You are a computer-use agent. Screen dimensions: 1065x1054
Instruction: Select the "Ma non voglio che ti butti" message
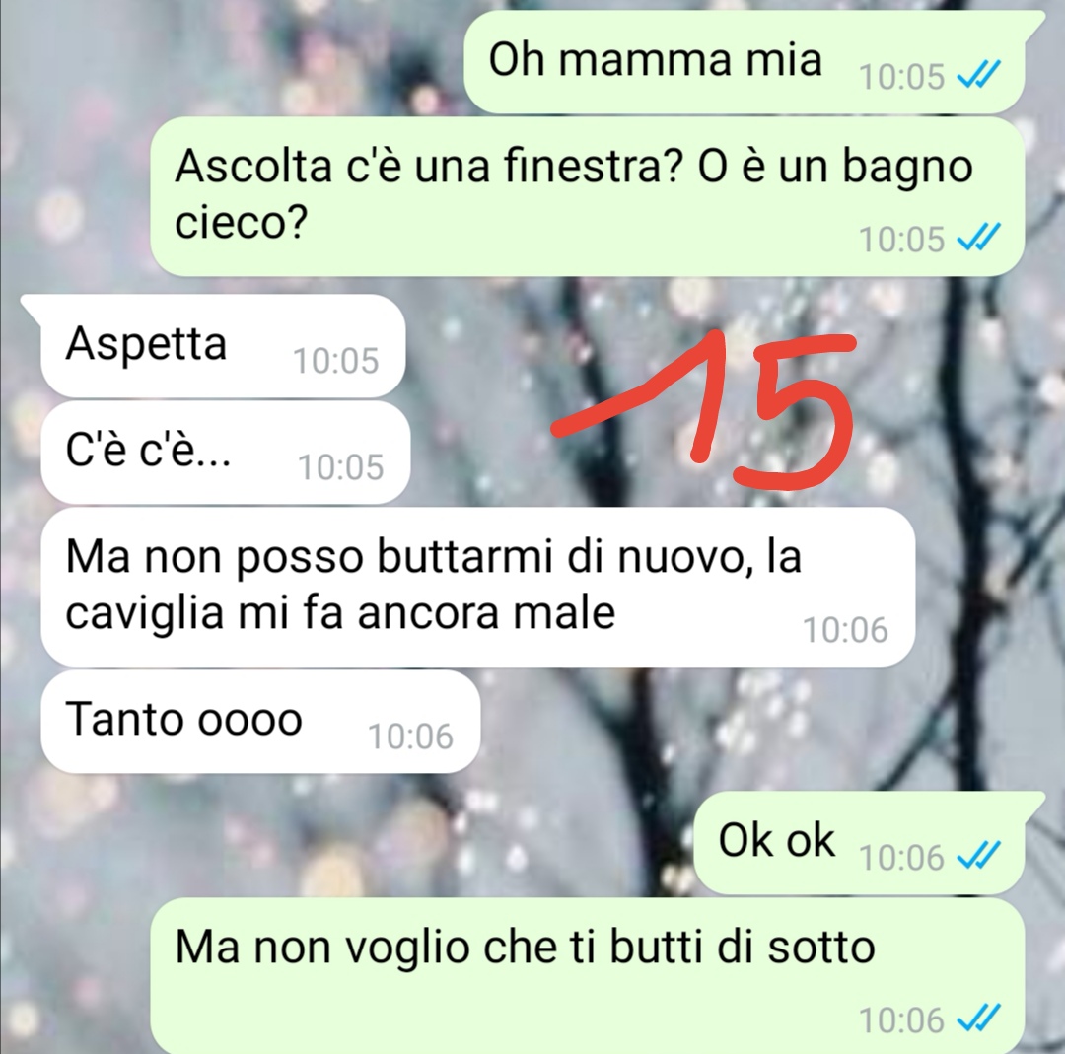[x=587, y=976]
